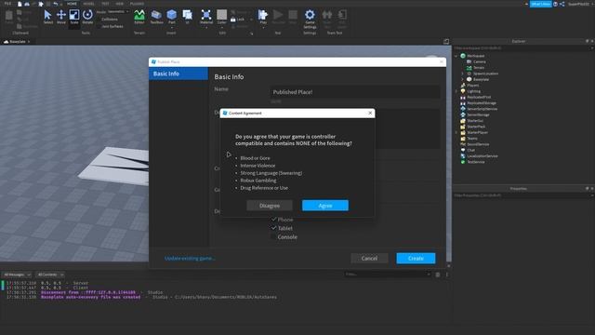This screenshot has width=595, height=335.
Task: Pick the Rotate tool
Action: click(87, 17)
